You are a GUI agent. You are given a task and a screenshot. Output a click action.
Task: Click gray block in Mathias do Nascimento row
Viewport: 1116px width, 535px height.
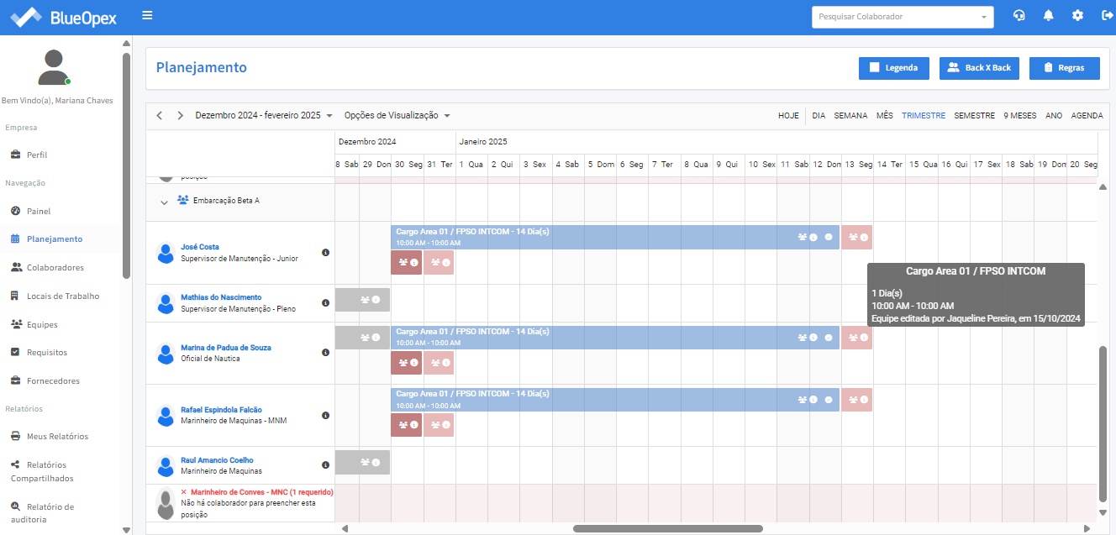tap(362, 300)
